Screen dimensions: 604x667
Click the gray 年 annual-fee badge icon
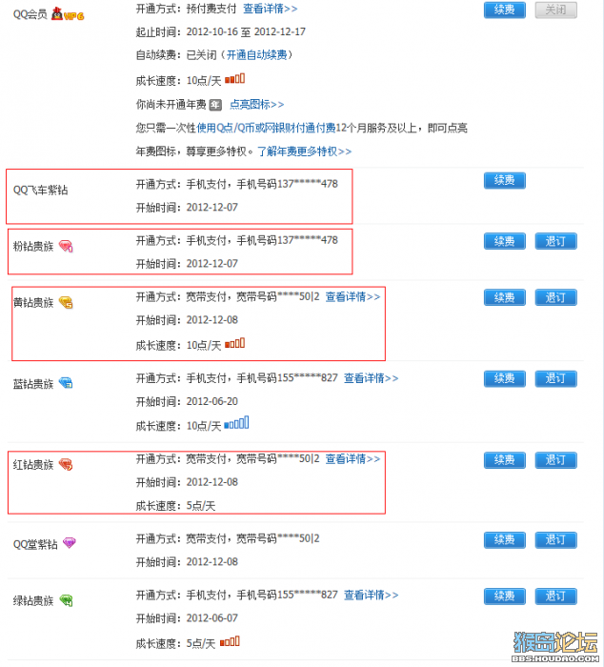[216, 105]
